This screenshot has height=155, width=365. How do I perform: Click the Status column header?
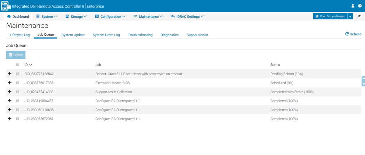click(275, 64)
